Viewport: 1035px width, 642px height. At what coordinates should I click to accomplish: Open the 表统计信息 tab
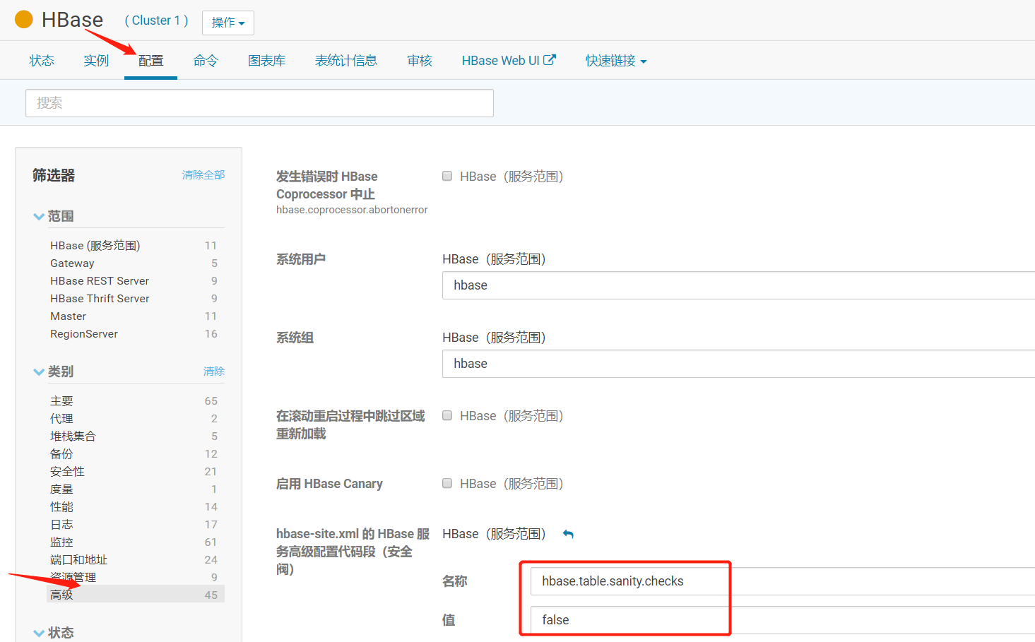tap(346, 61)
